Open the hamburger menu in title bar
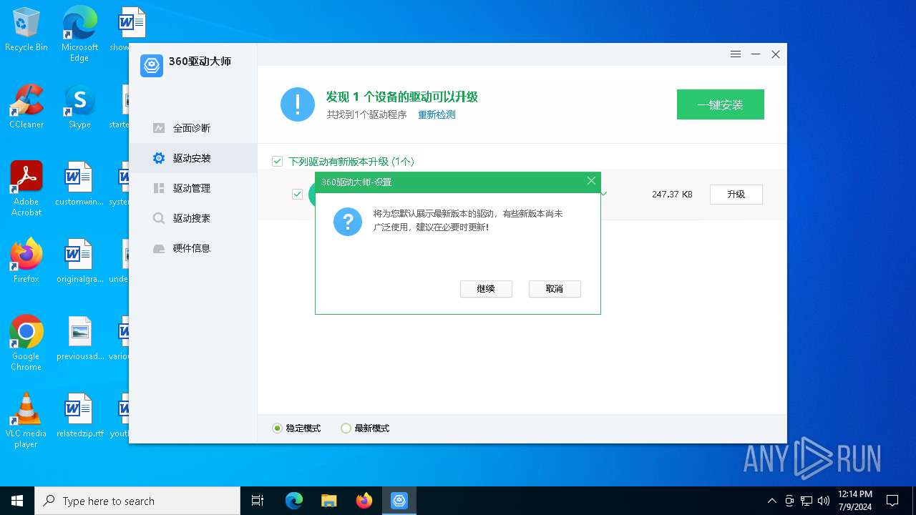Viewport: 916px width, 515px height. tap(736, 54)
